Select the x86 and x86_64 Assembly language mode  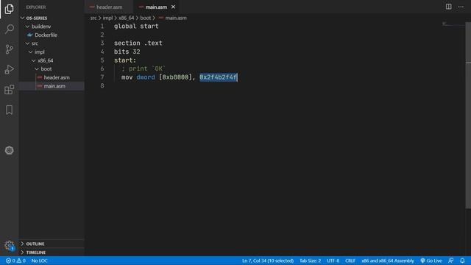[388, 261]
